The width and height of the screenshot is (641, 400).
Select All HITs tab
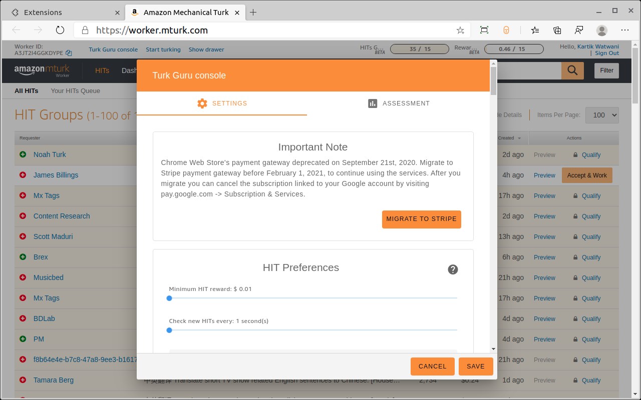(26, 91)
